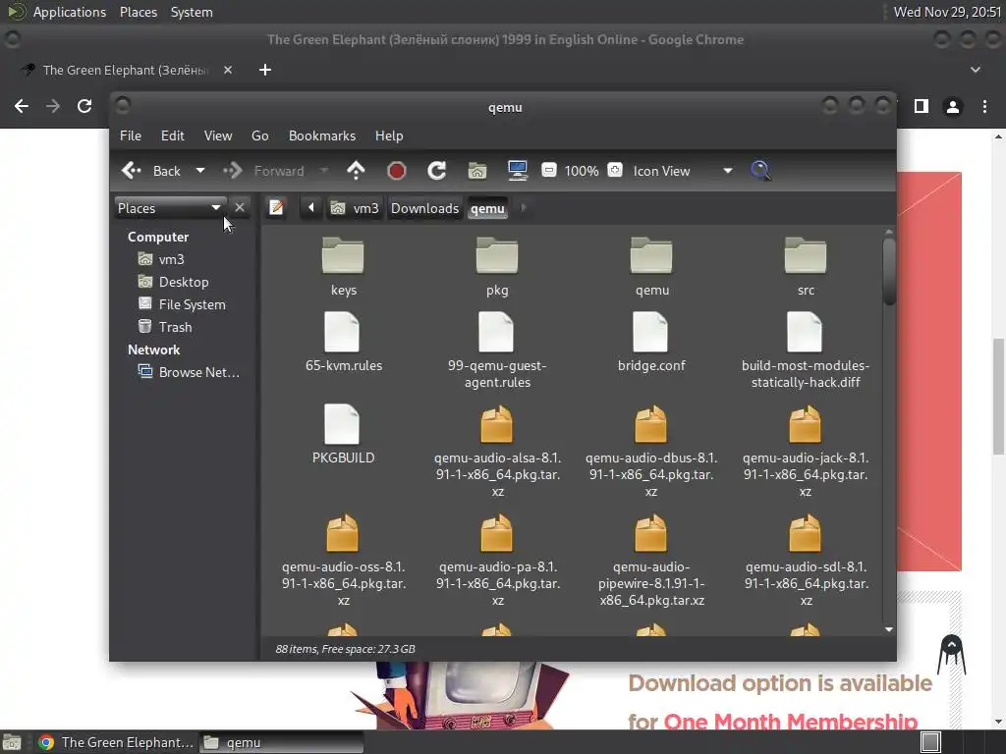This screenshot has height=754, width=1006.
Task: Switch to Chrome in the taskbar
Action: (116, 742)
